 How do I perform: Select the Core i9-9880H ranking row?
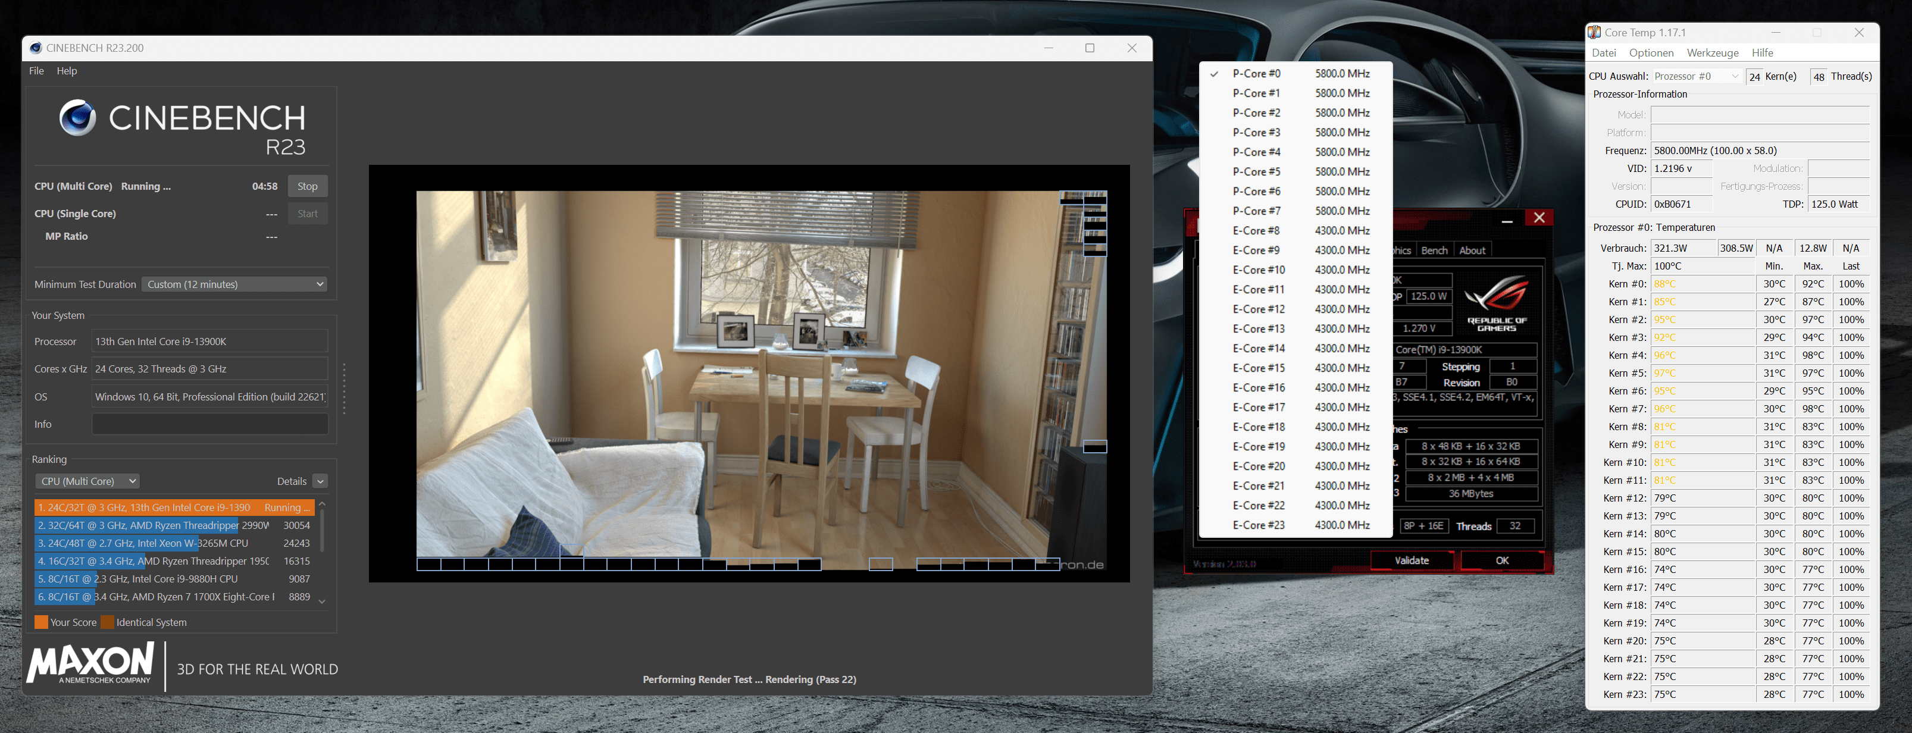point(174,579)
